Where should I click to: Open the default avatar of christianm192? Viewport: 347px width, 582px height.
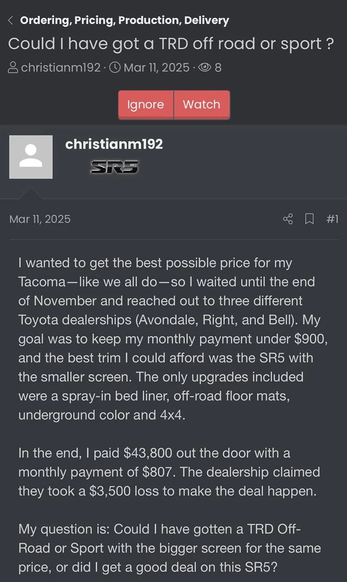pos(31,157)
